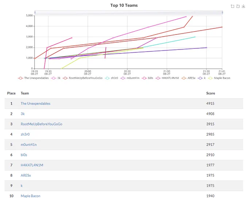Open the H4K47L4N1M team link
The image size is (248, 201).
pyautogui.click(x=32, y=165)
